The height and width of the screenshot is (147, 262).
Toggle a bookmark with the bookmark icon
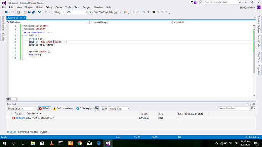click(x=153, y=12)
